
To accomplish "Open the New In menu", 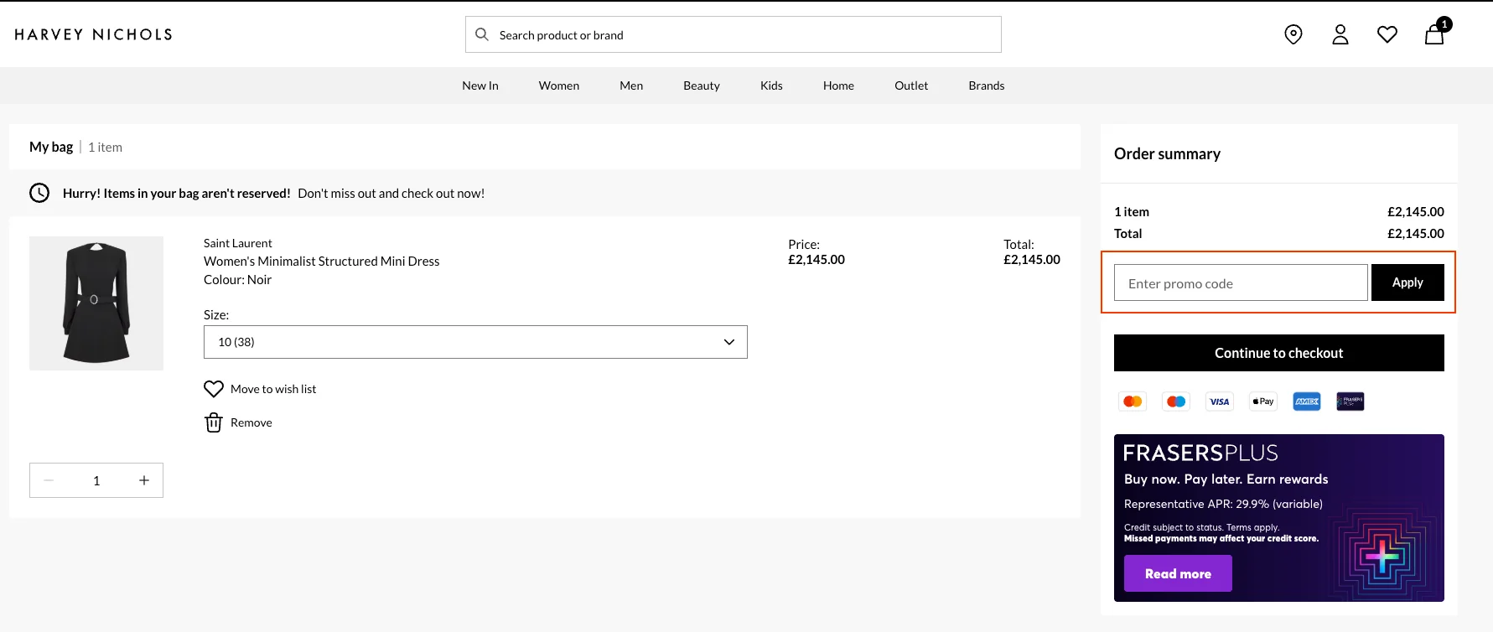I will (x=480, y=85).
